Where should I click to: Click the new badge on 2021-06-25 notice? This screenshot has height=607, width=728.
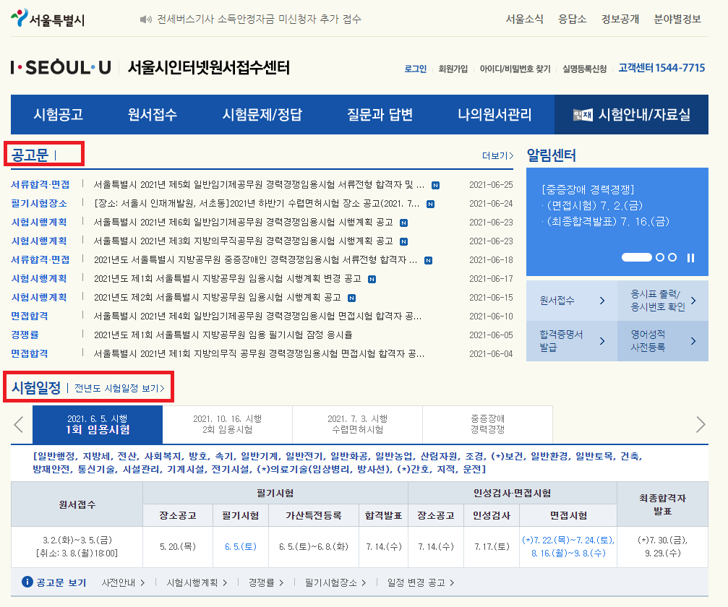435,185
